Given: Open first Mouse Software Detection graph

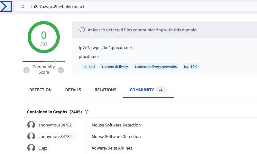Looking at the screenshot, I should click(x=116, y=125).
